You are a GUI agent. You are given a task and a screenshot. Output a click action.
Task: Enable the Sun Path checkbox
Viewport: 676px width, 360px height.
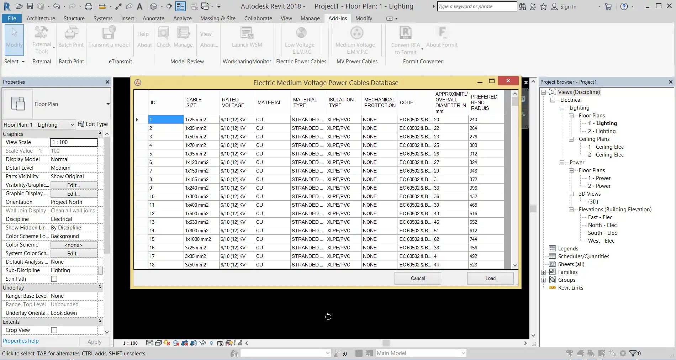click(x=54, y=279)
